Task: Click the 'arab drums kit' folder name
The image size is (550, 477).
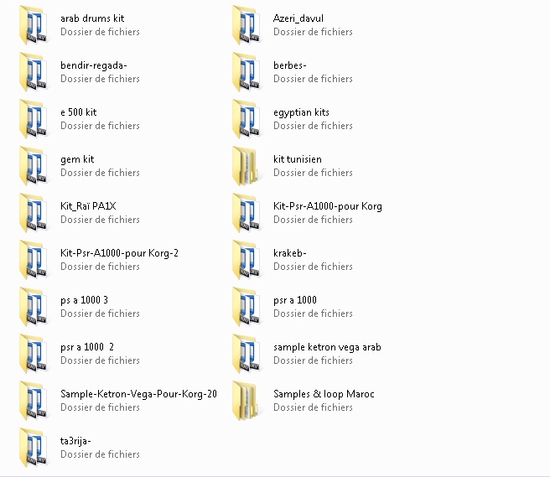Action: pyautogui.click(x=92, y=18)
